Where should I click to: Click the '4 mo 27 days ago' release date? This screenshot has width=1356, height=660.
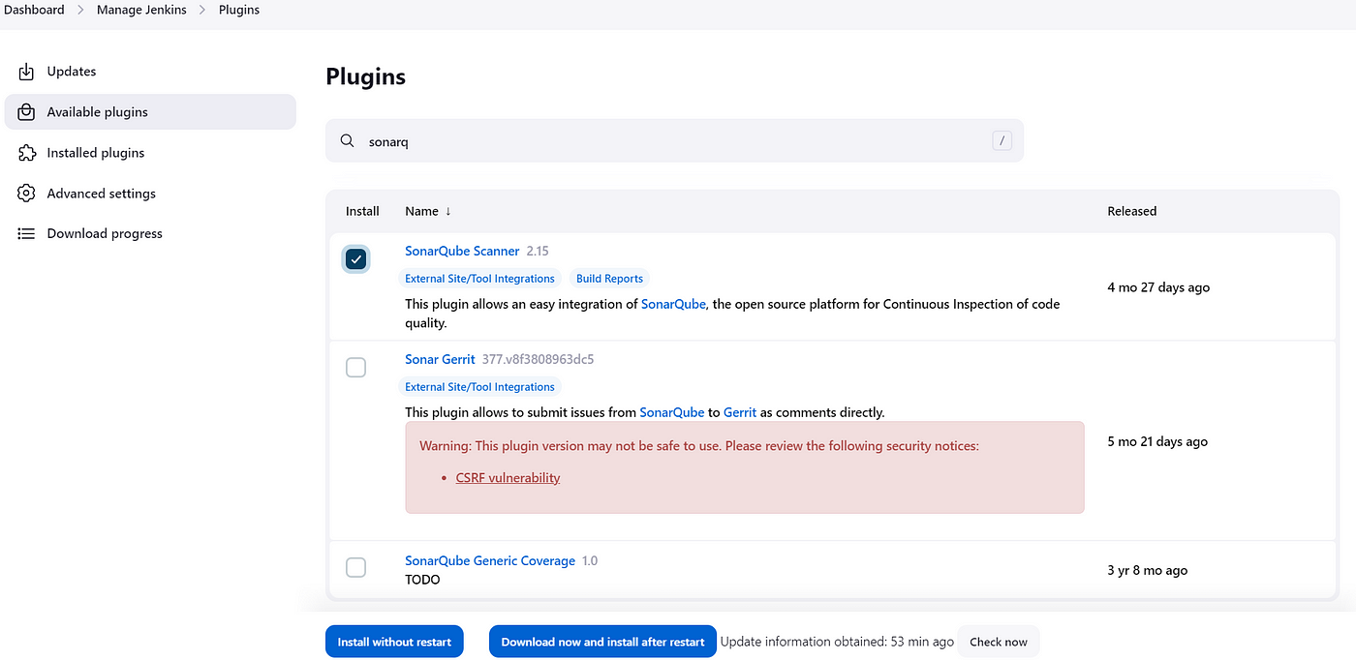click(x=1158, y=287)
